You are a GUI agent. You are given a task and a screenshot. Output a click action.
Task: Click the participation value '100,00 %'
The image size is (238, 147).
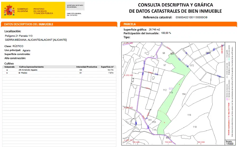click(x=166, y=33)
